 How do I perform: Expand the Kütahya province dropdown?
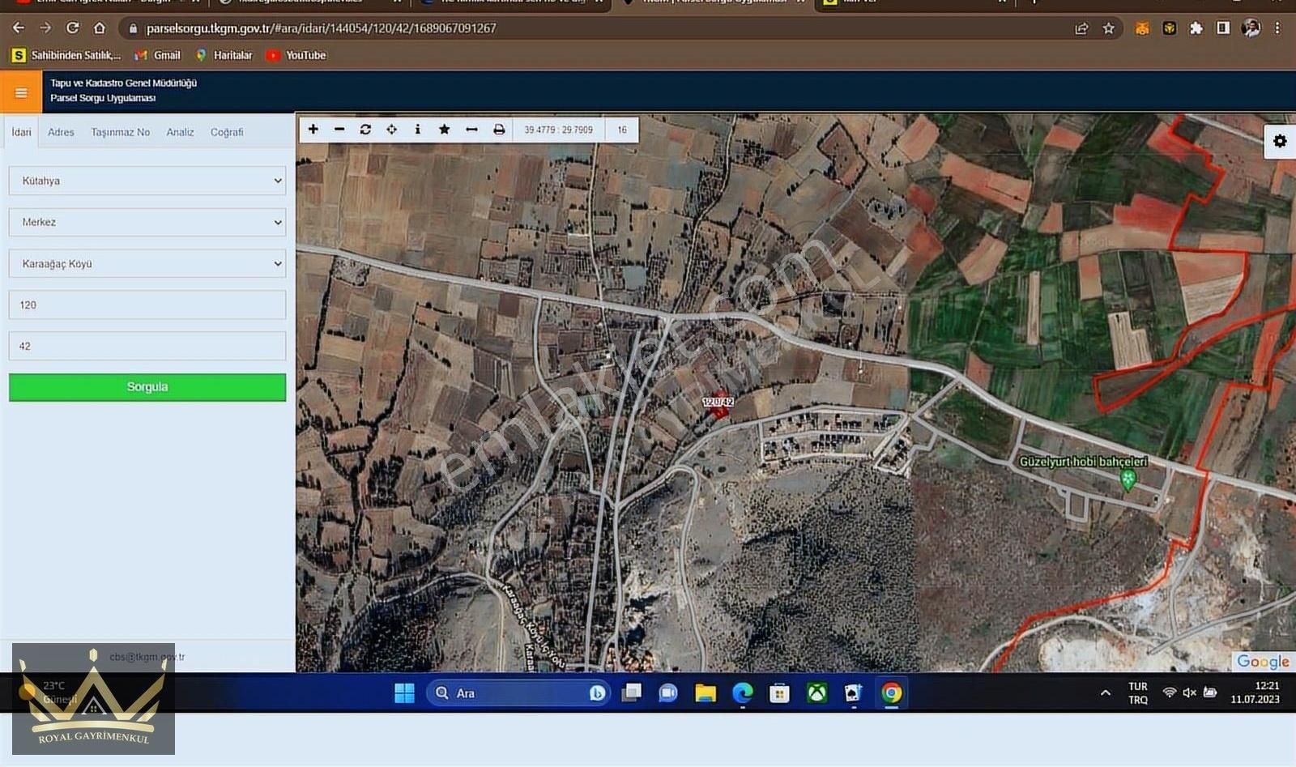[x=147, y=181]
